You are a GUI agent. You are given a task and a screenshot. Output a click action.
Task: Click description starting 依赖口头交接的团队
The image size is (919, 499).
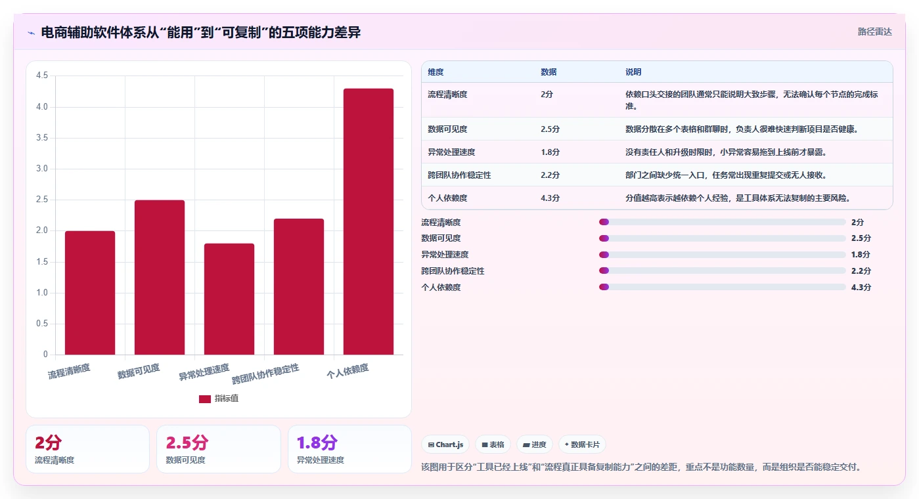point(751,100)
